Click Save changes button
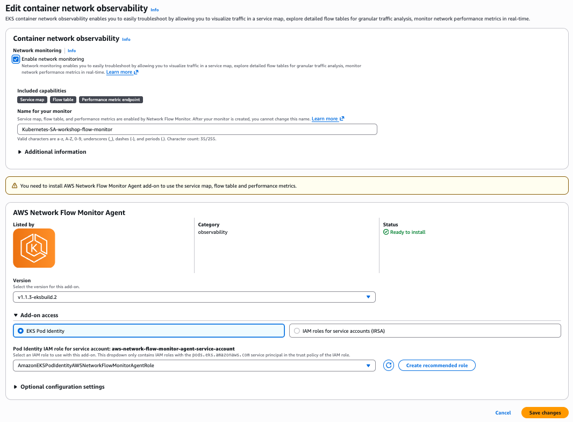This screenshot has width=573, height=422. coord(545,412)
